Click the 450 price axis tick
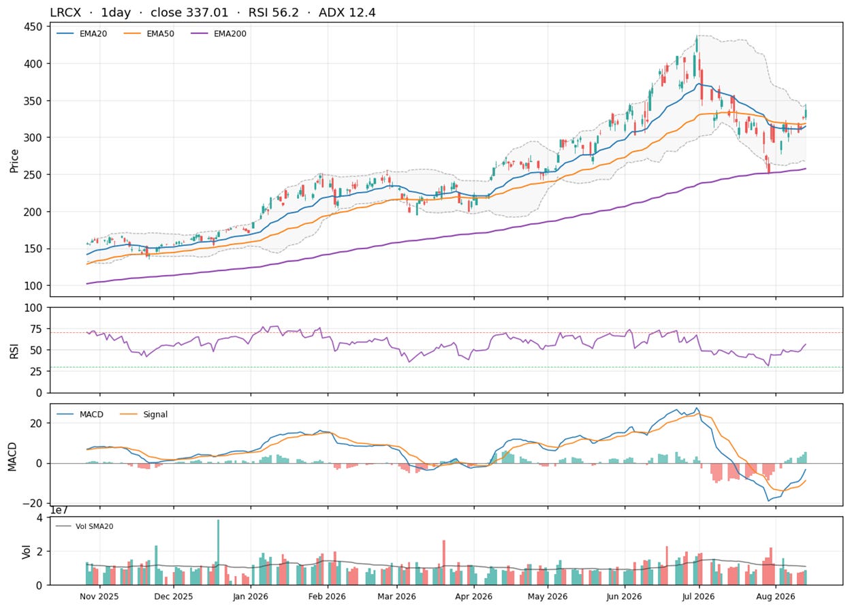The height and width of the screenshot is (608, 850). click(x=33, y=27)
